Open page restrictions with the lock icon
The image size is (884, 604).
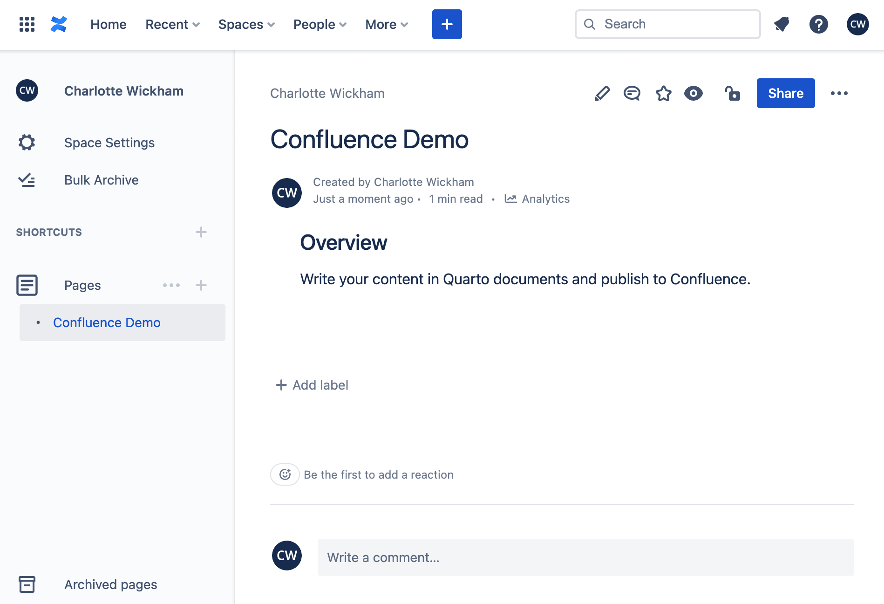pyautogui.click(x=732, y=93)
